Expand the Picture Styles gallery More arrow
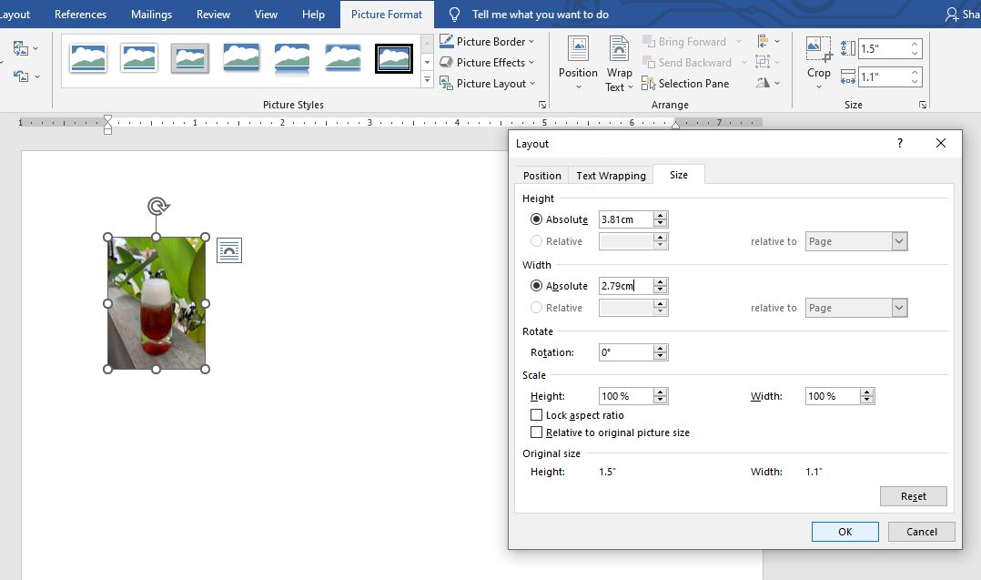981x580 pixels. [x=427, y=81]
